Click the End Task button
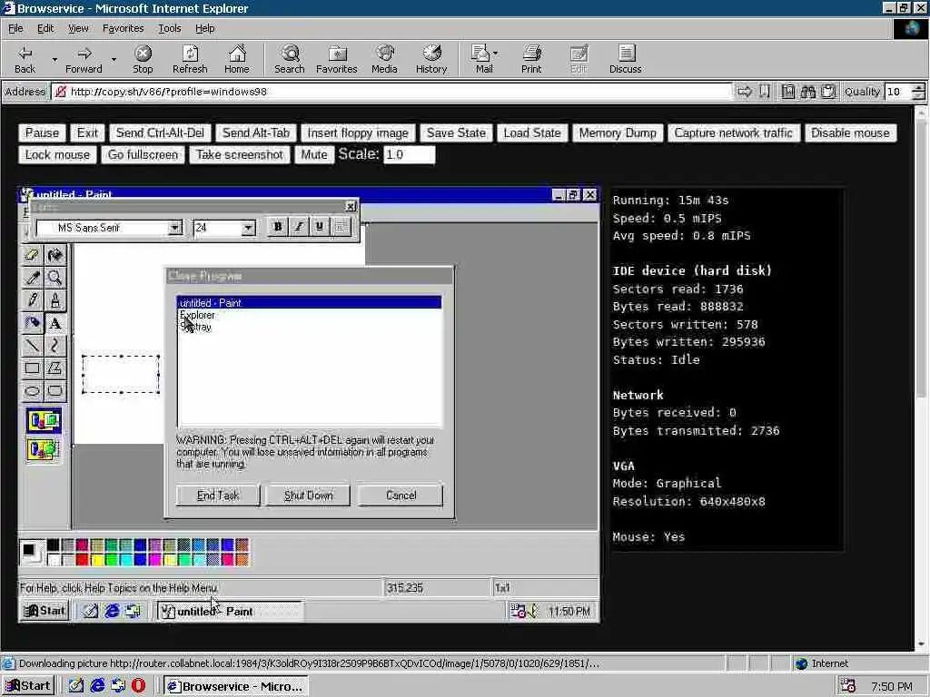 tap(218, 496)
